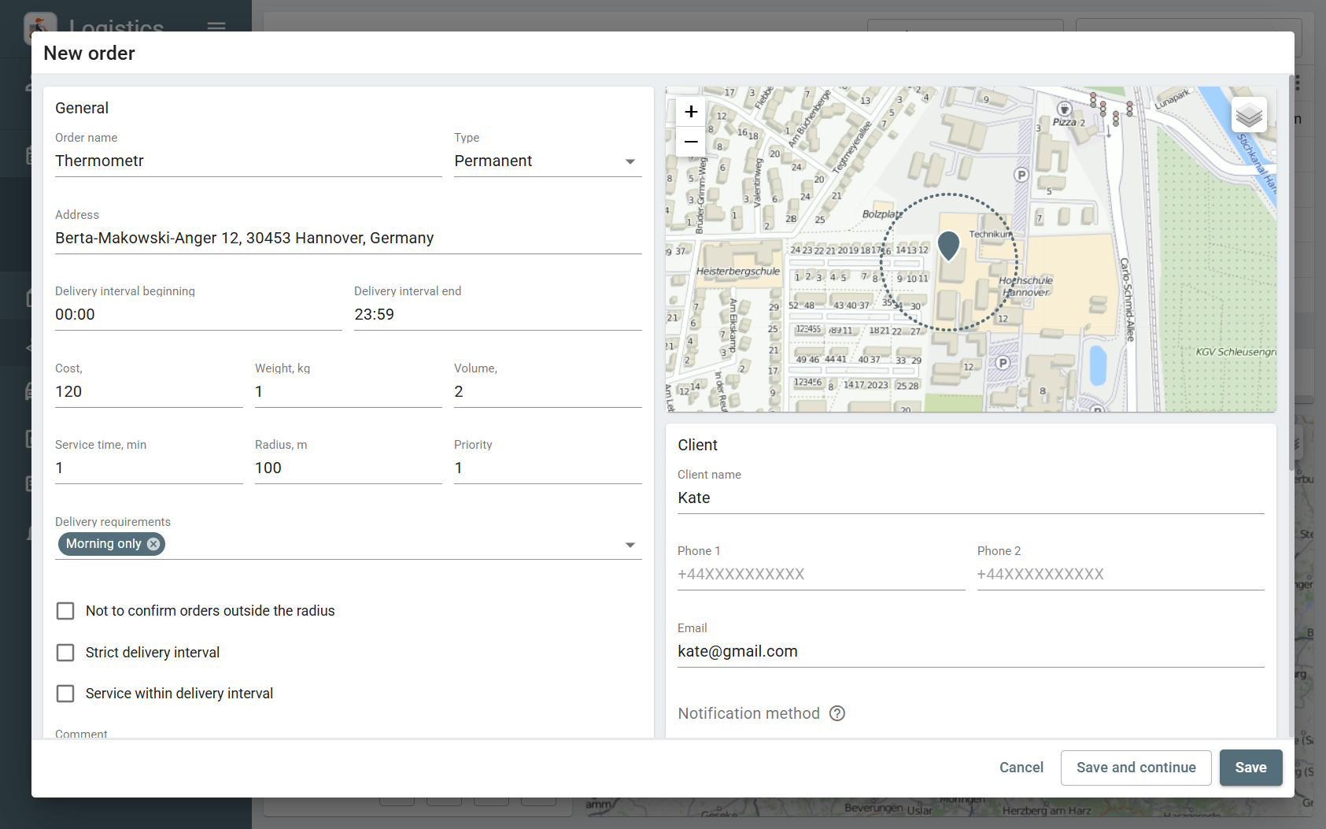
Task: Click Save and continue
Action: pyautogui.click(x=1136, y=768)
